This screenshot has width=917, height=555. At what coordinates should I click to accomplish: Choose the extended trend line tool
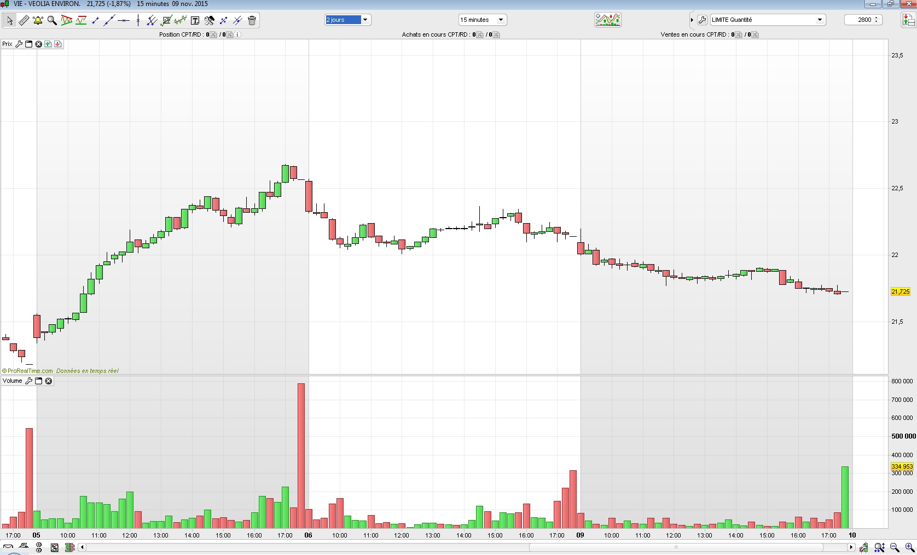[109, 20]
